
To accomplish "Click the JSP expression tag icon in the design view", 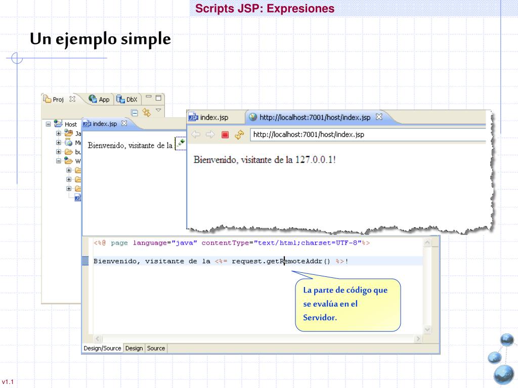I will tap(181, 143).
